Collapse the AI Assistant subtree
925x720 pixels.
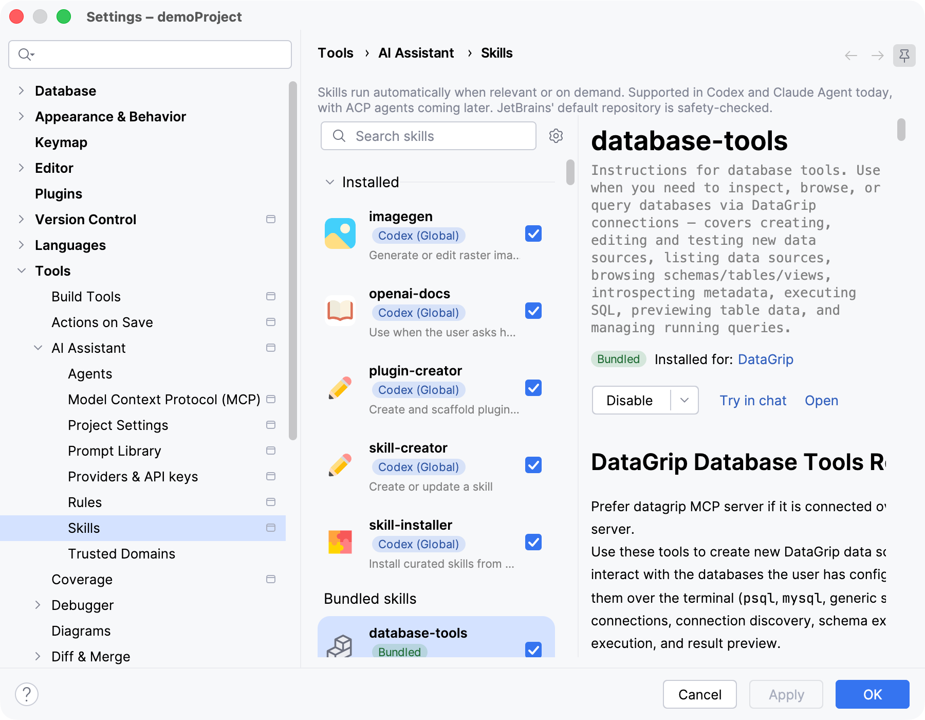point(38,348)
